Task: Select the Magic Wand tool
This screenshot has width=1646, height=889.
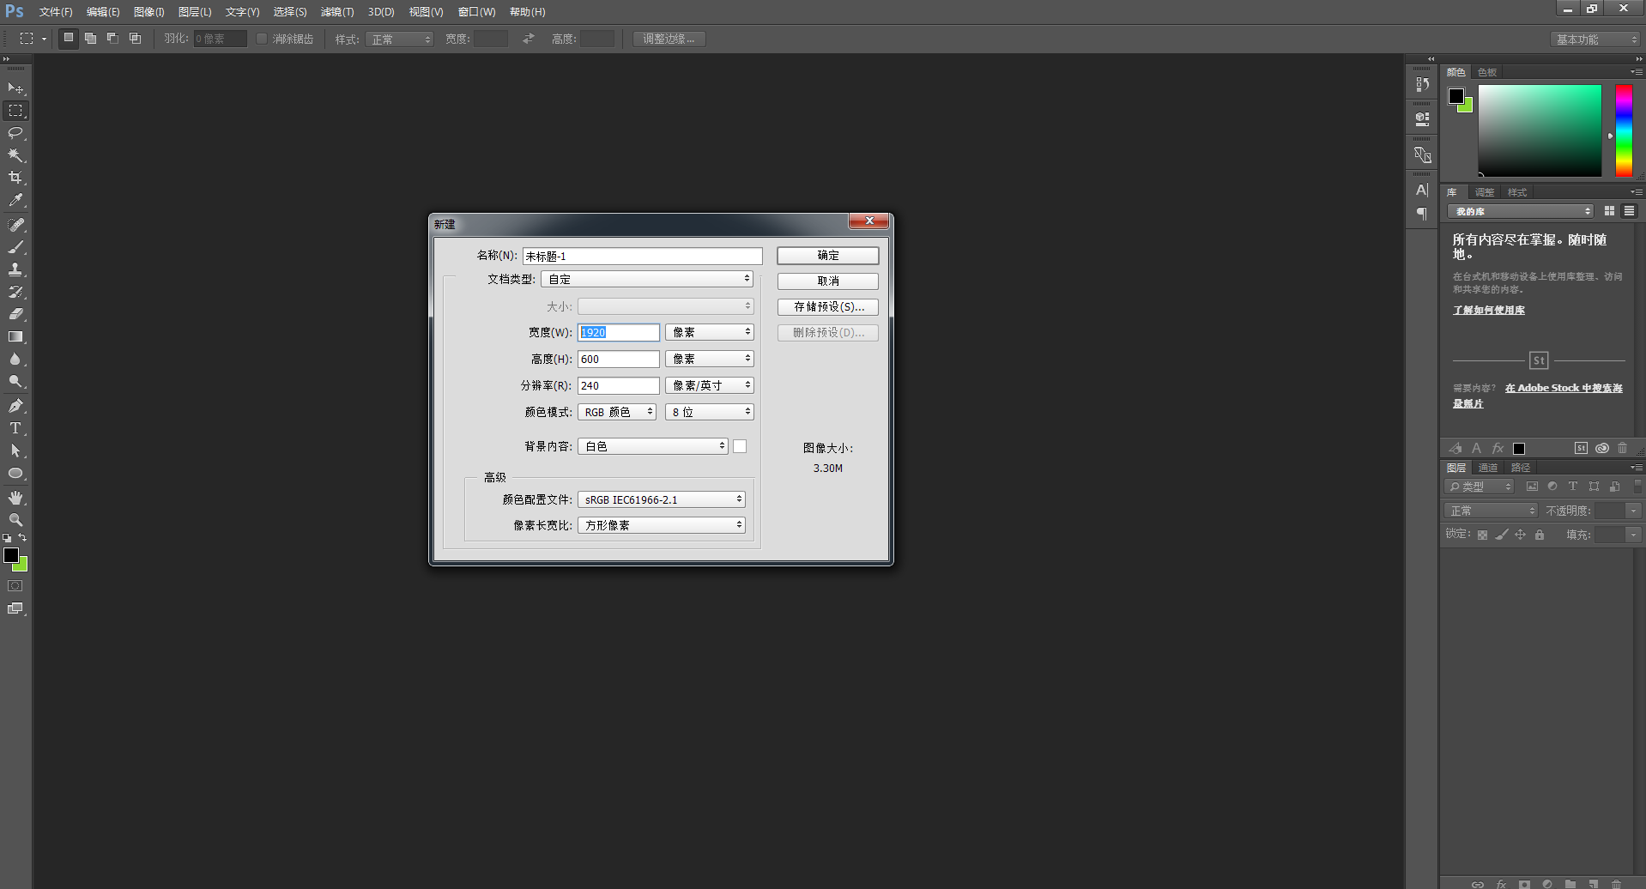Action: pos(15,155)
